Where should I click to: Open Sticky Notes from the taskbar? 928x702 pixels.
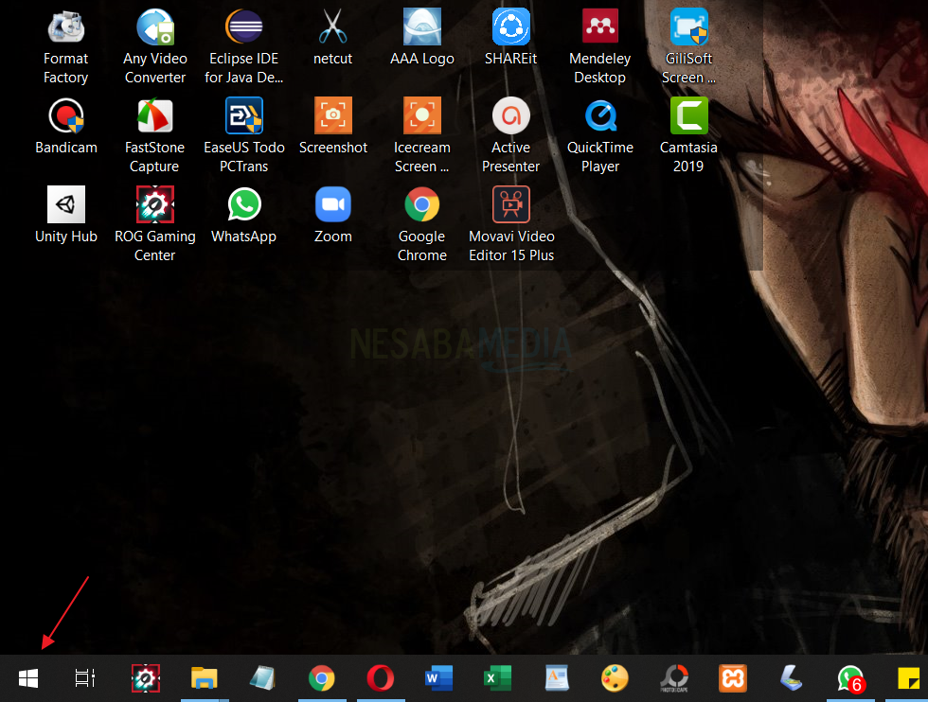[908, 678]
